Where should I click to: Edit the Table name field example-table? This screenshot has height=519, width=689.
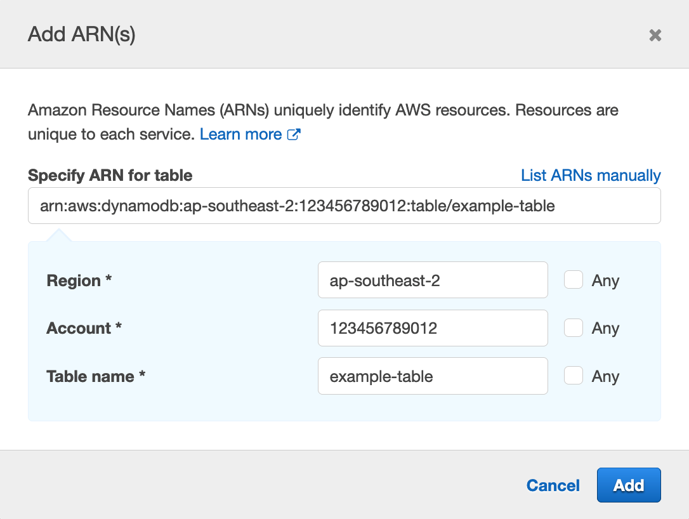click(433, 376)
